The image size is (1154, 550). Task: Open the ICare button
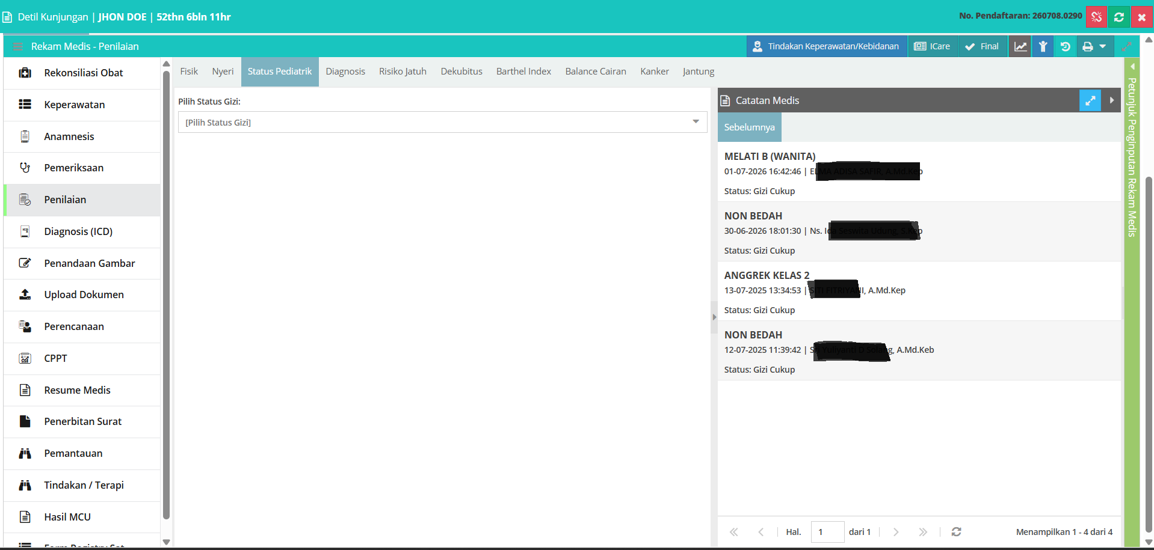coord(933,46)
